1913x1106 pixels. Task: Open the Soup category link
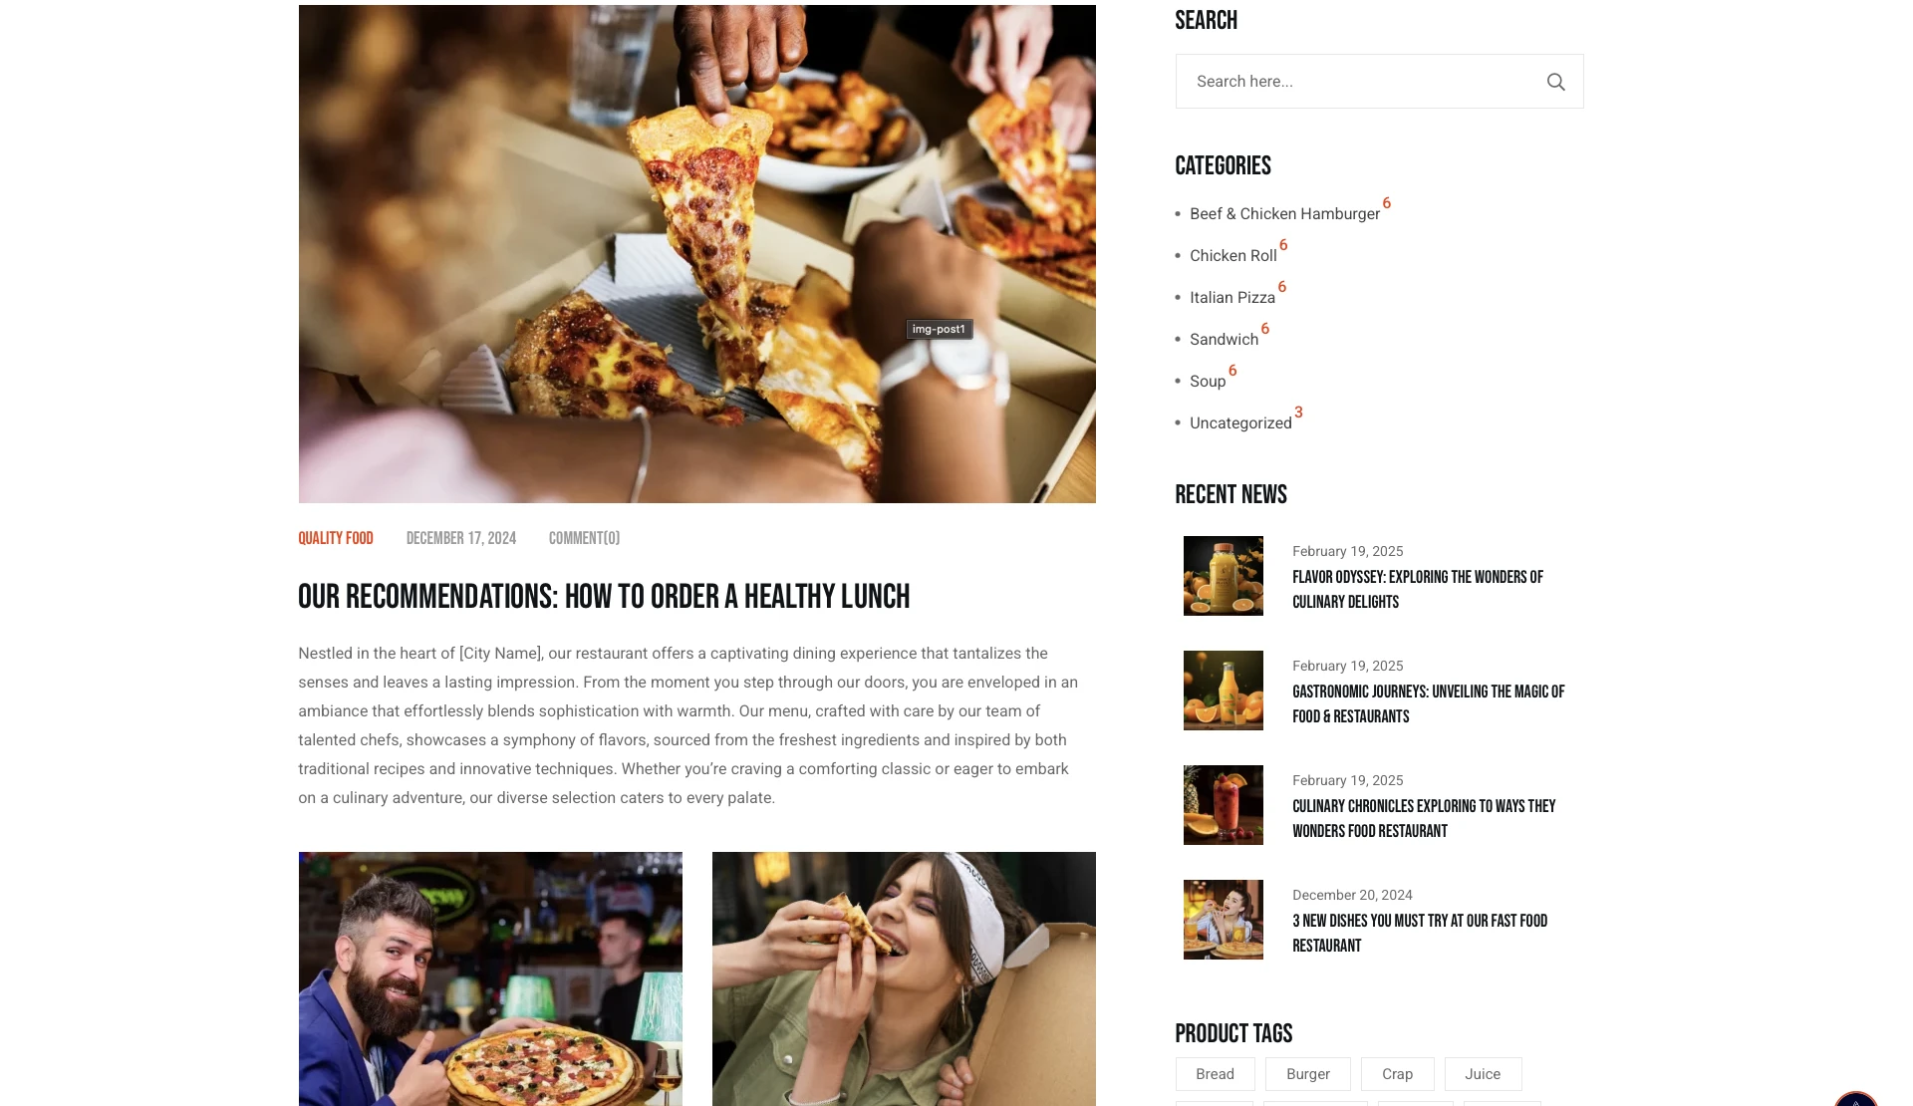click(x=1208, y=382)
